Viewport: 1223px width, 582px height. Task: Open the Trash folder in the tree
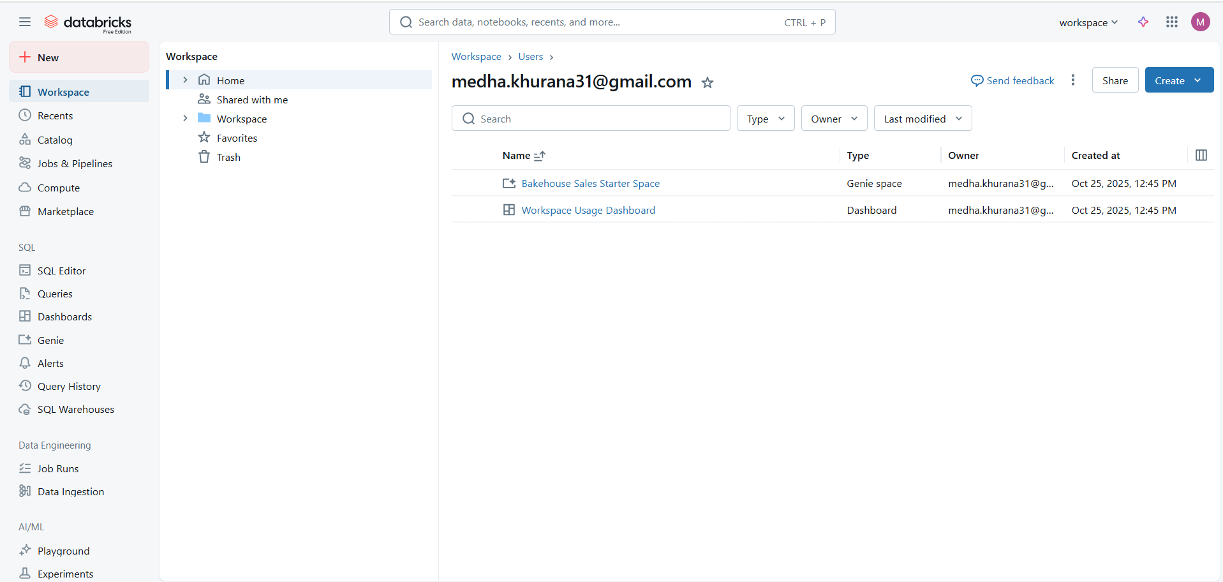point(228,158)
